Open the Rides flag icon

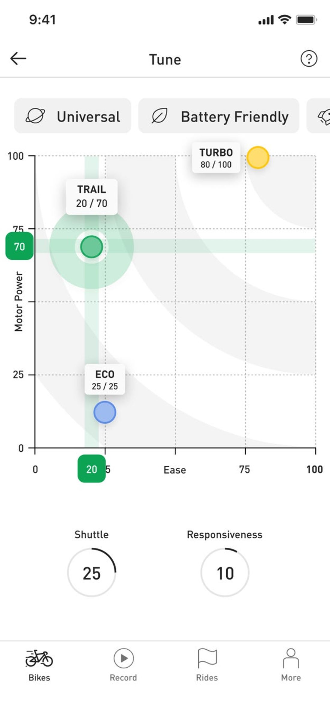tap(207, 658)
